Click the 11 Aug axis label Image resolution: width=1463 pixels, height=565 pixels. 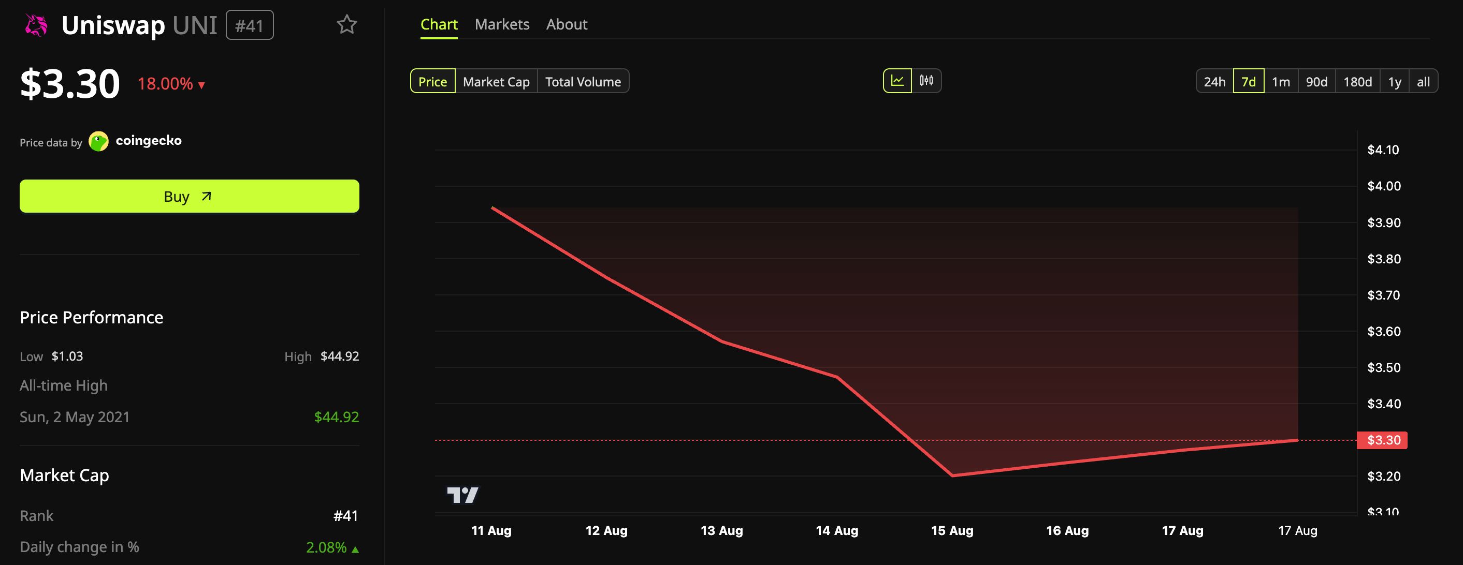click(491, 531)
